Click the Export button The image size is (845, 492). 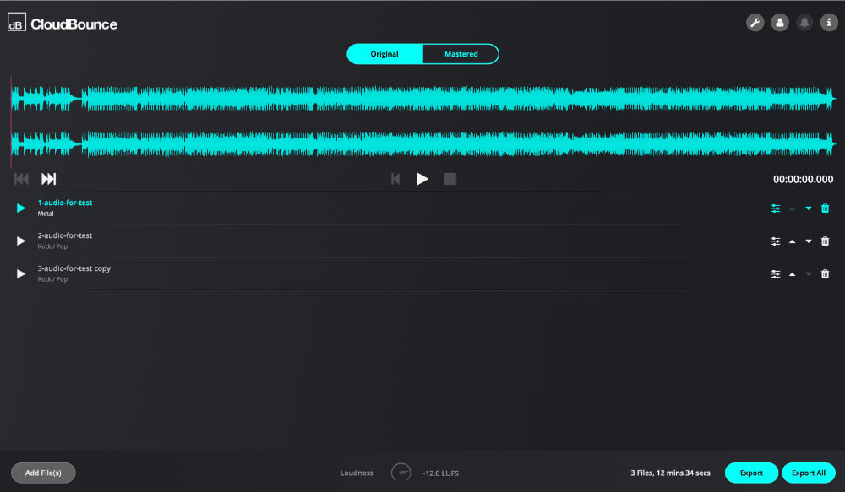(751, 473)
